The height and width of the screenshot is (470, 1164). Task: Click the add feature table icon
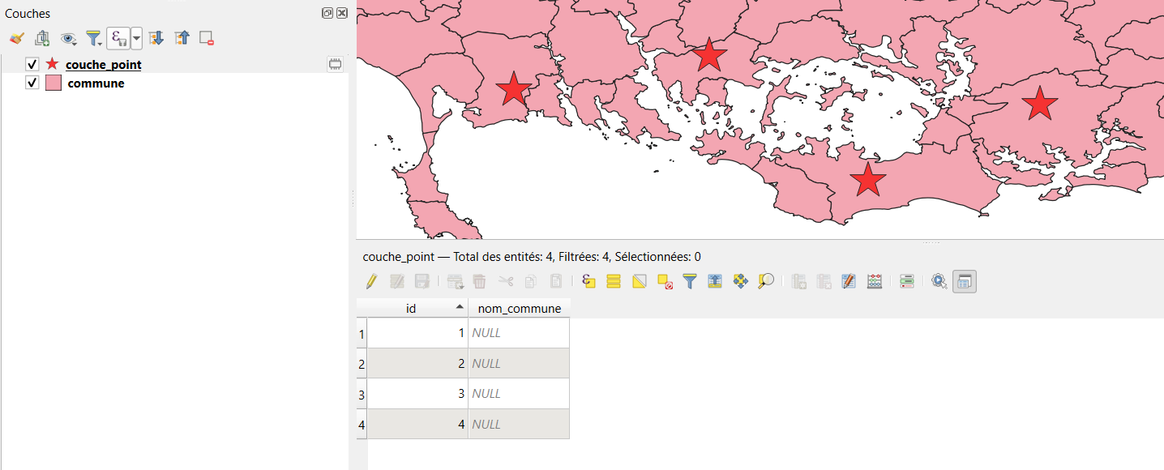pos(455,281)
